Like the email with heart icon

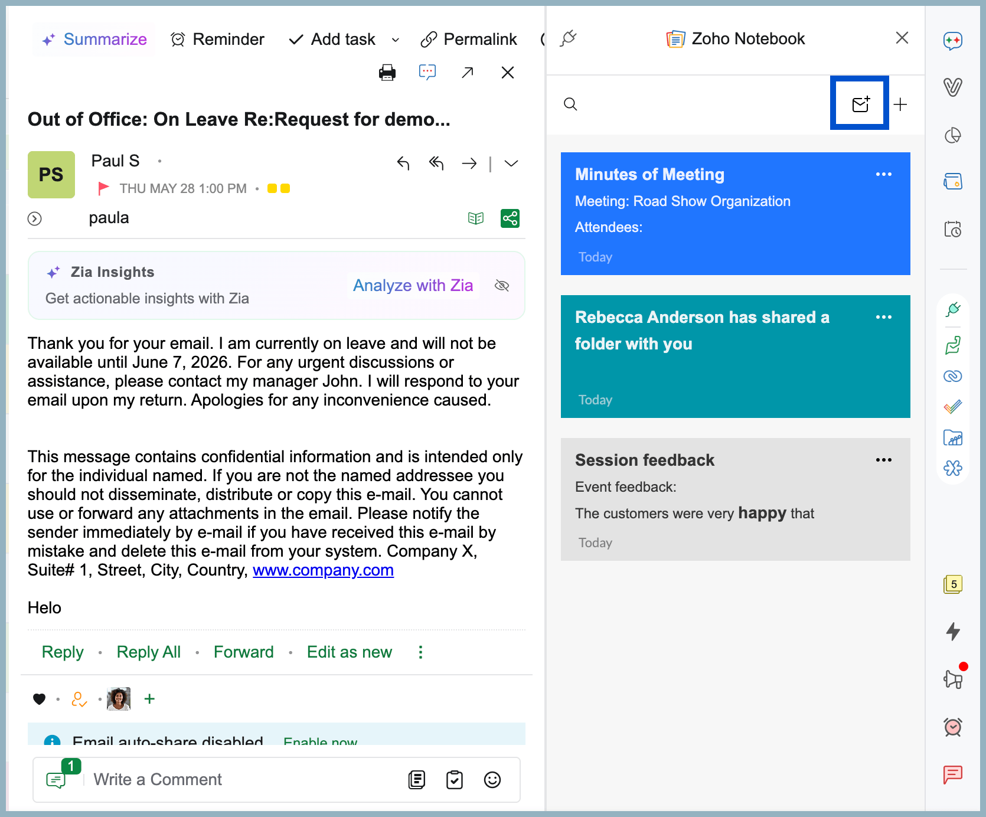click(x=40, y=699)
